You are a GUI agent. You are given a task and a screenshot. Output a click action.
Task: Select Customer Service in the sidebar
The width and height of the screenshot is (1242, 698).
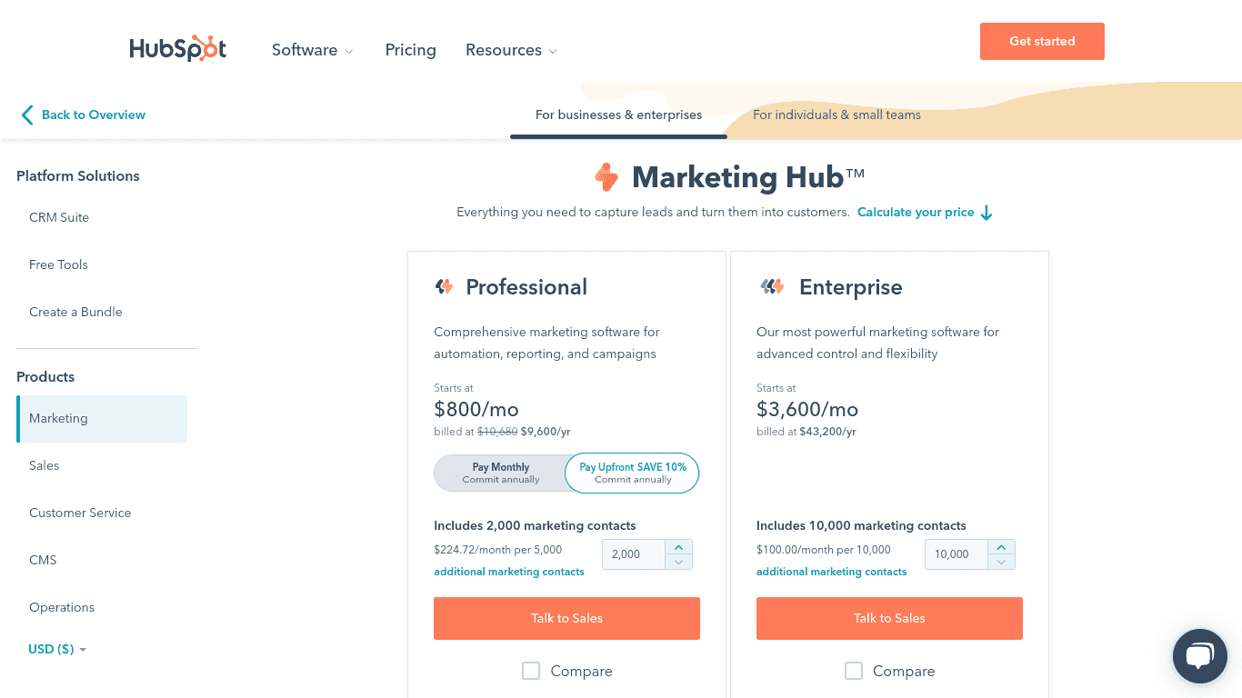tap(80, 513)
